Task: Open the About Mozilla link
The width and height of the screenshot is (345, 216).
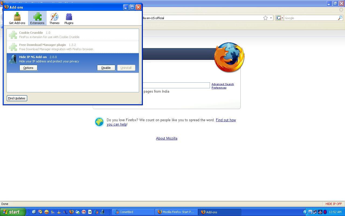Action: pos(167,138)
